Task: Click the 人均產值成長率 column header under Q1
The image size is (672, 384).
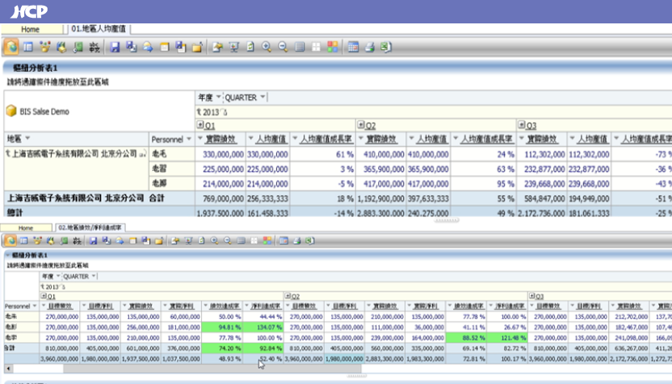Action: 325,139
